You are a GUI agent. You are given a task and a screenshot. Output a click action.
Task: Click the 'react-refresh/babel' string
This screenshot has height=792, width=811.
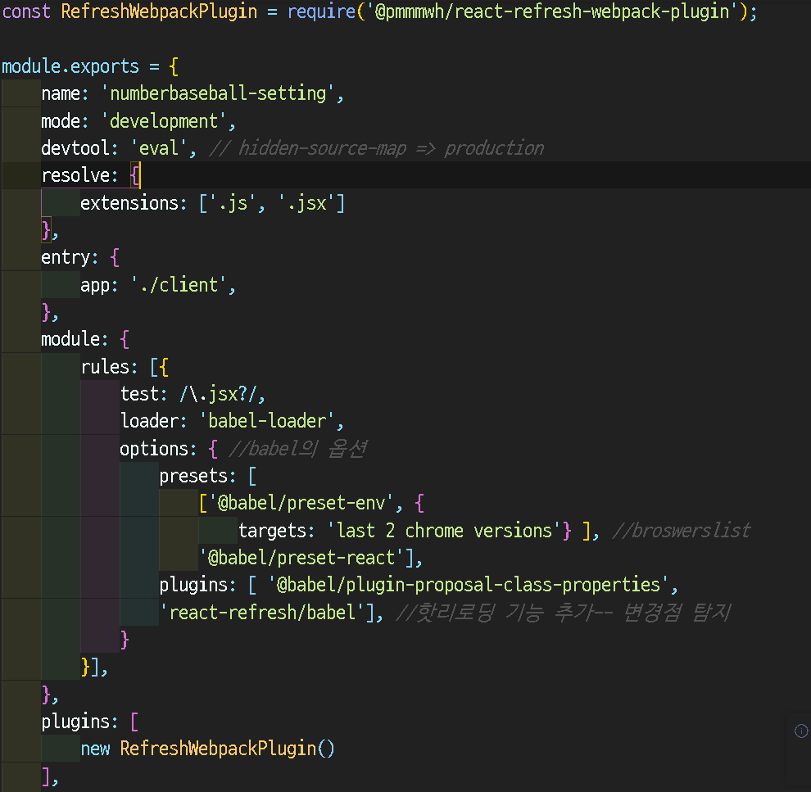[x=262, y=612]
